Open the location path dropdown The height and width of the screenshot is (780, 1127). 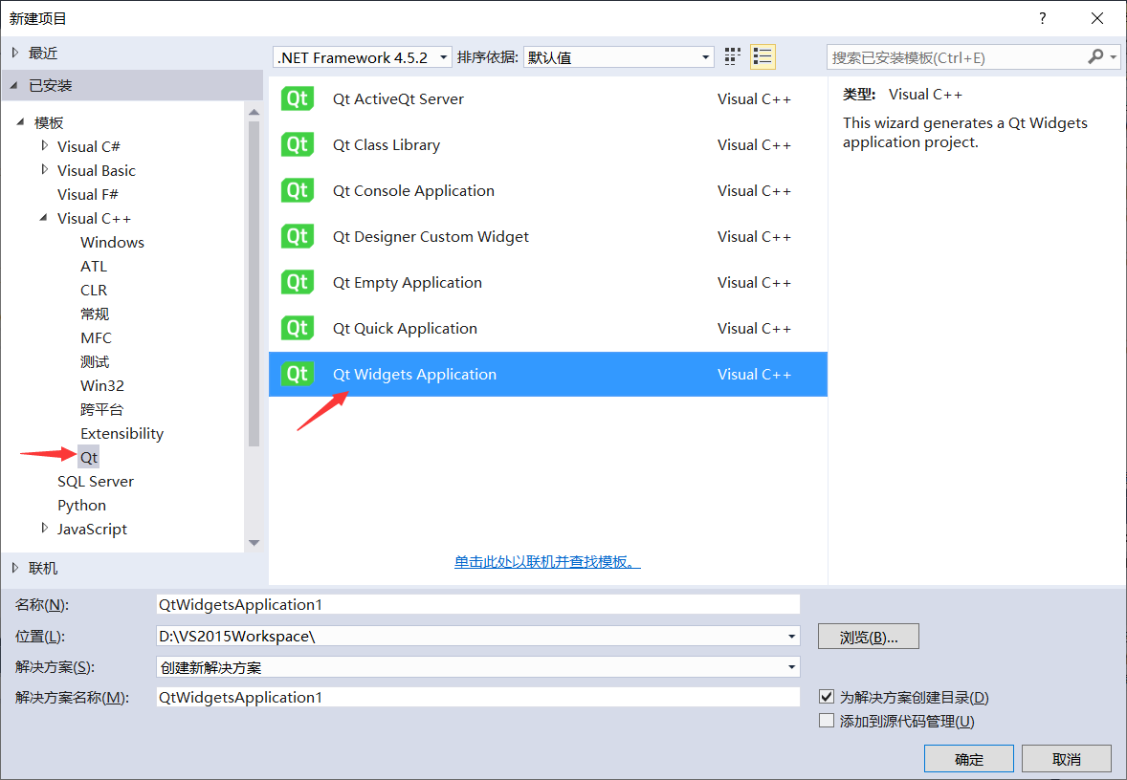click(x=791, y=637)
